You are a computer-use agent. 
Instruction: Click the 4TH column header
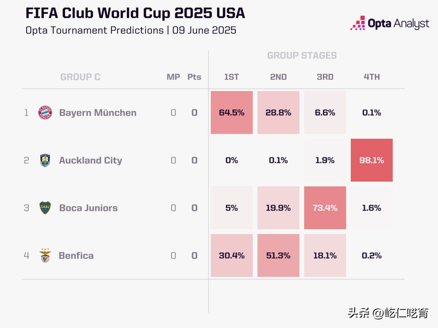click(372, 77)
